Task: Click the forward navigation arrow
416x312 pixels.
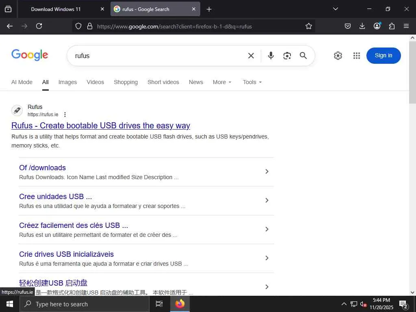Action: (x=24, y=26)
